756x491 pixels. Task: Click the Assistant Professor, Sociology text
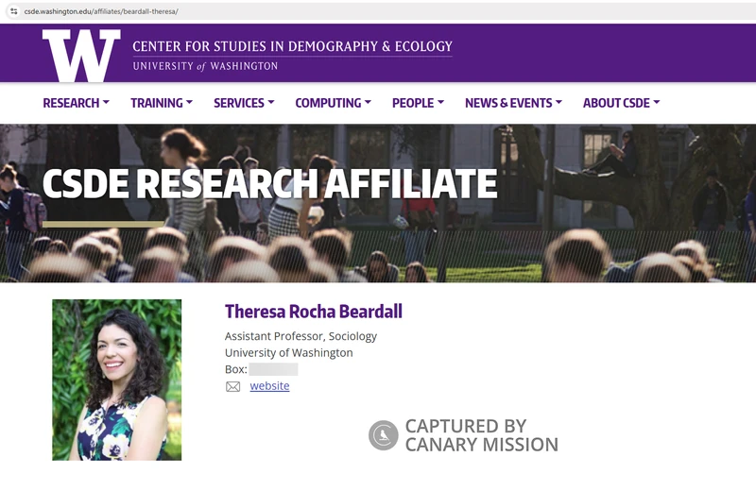point(301,336)
